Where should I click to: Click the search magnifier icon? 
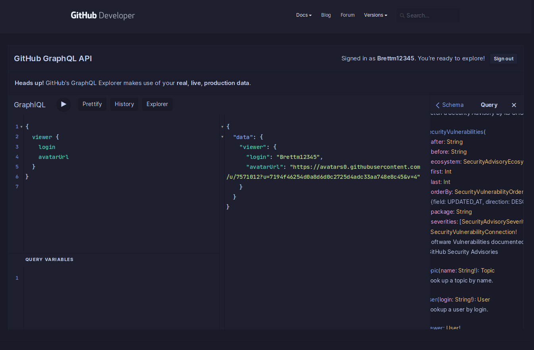[402, 15]
